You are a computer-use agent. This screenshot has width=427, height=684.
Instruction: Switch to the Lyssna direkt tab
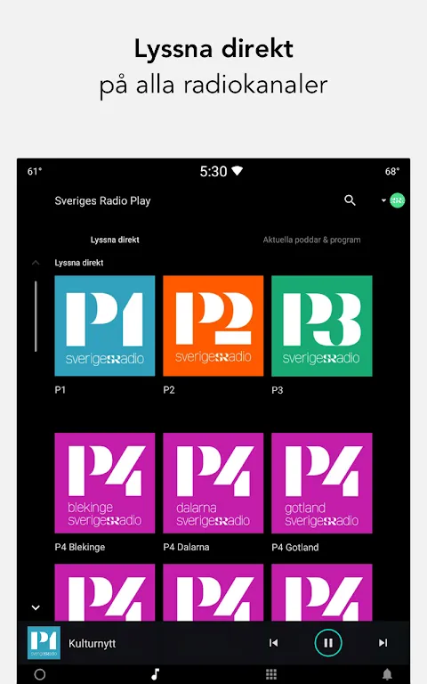[x=115, y=240]
